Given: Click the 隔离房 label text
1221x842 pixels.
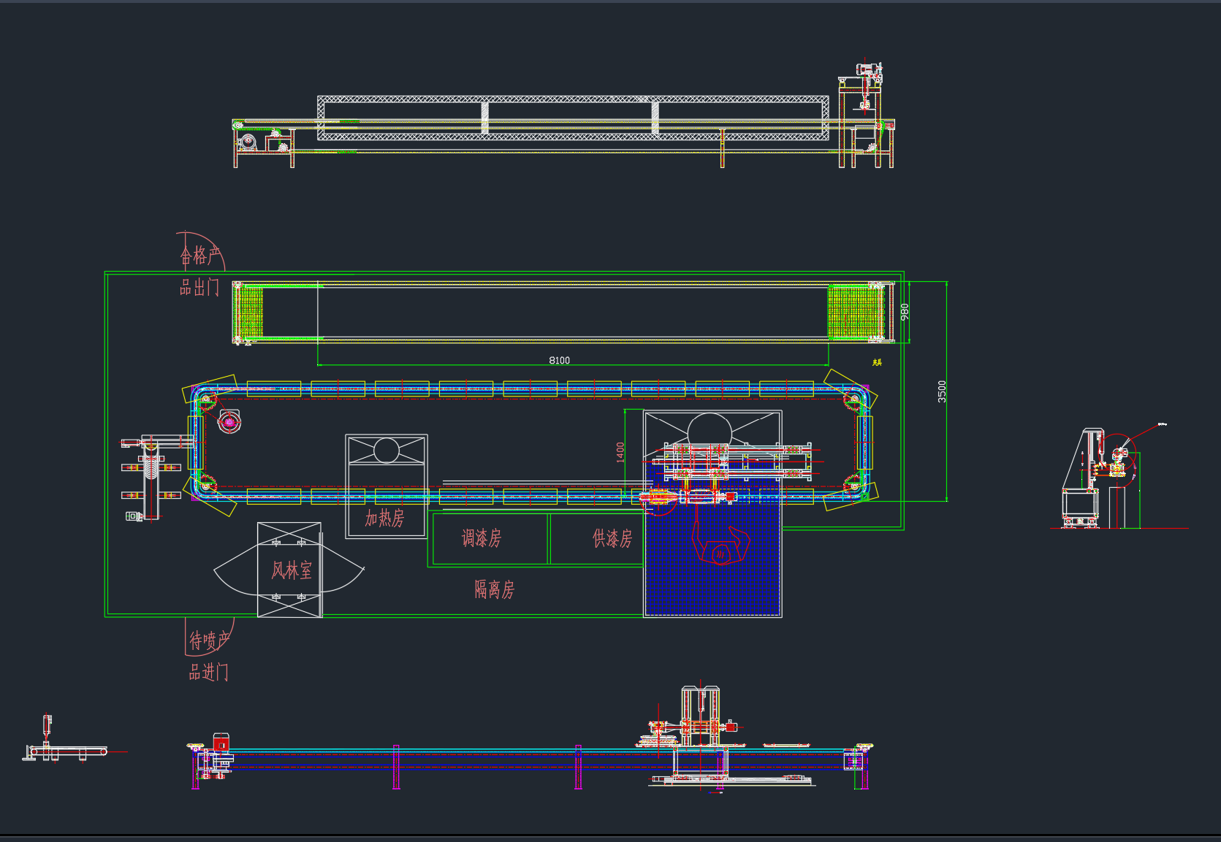Looking at the screenshot, I should [495, 589].
